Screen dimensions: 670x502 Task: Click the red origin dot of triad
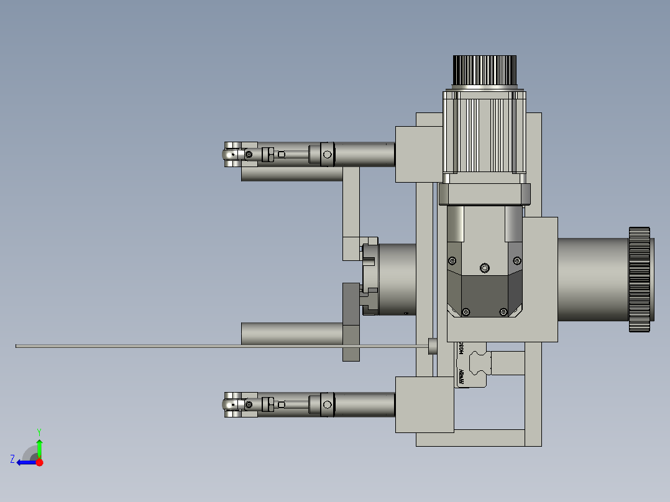[39, 462]
